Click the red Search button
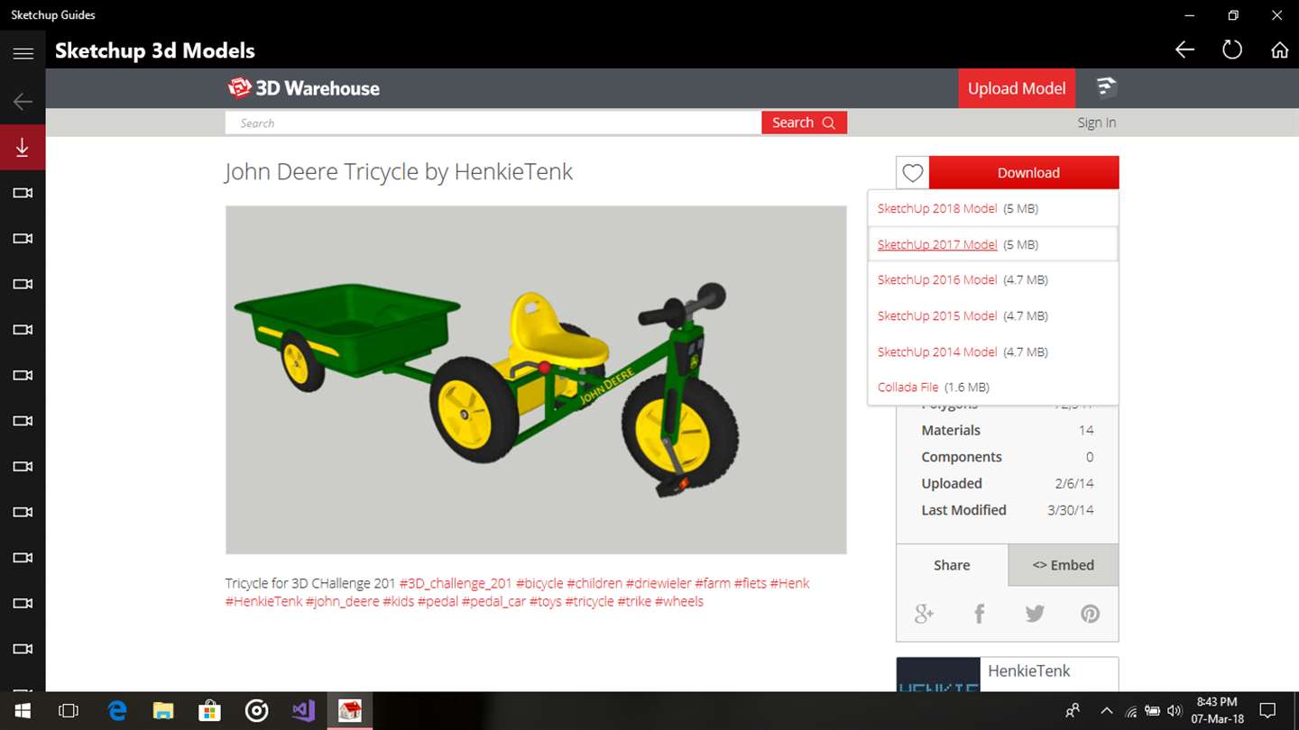Image resolution: width=1299 pixels, height=730 pixels. click(804, 123)
